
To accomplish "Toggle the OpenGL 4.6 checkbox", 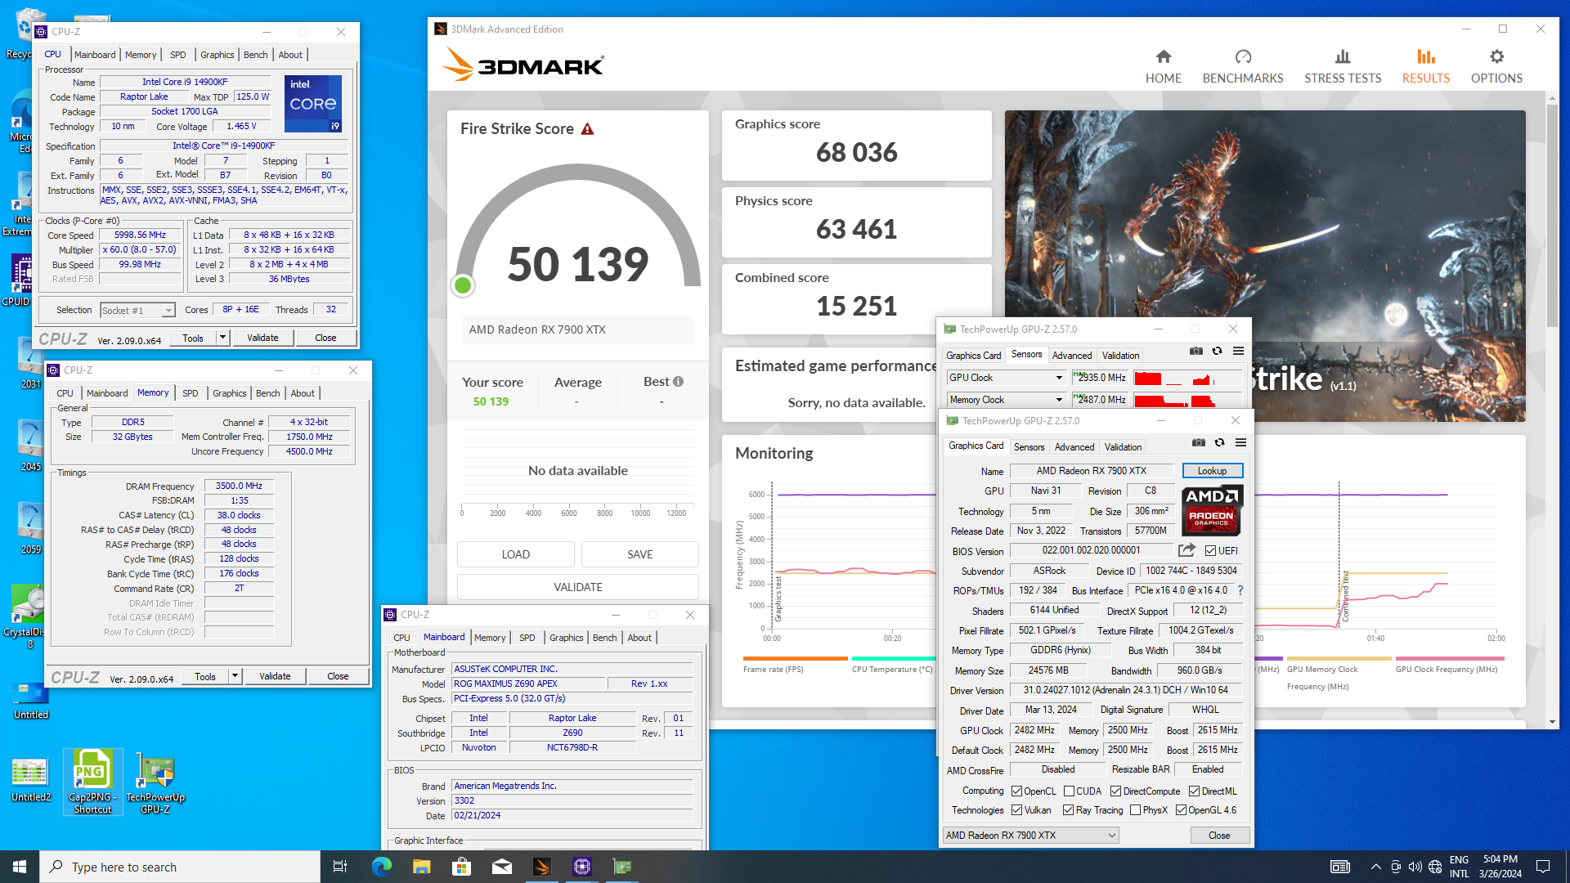I will pyautogui.click(x=1181, y=810).
